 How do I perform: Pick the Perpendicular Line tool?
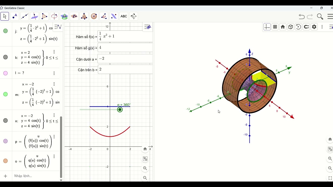(x=34, y=16)
